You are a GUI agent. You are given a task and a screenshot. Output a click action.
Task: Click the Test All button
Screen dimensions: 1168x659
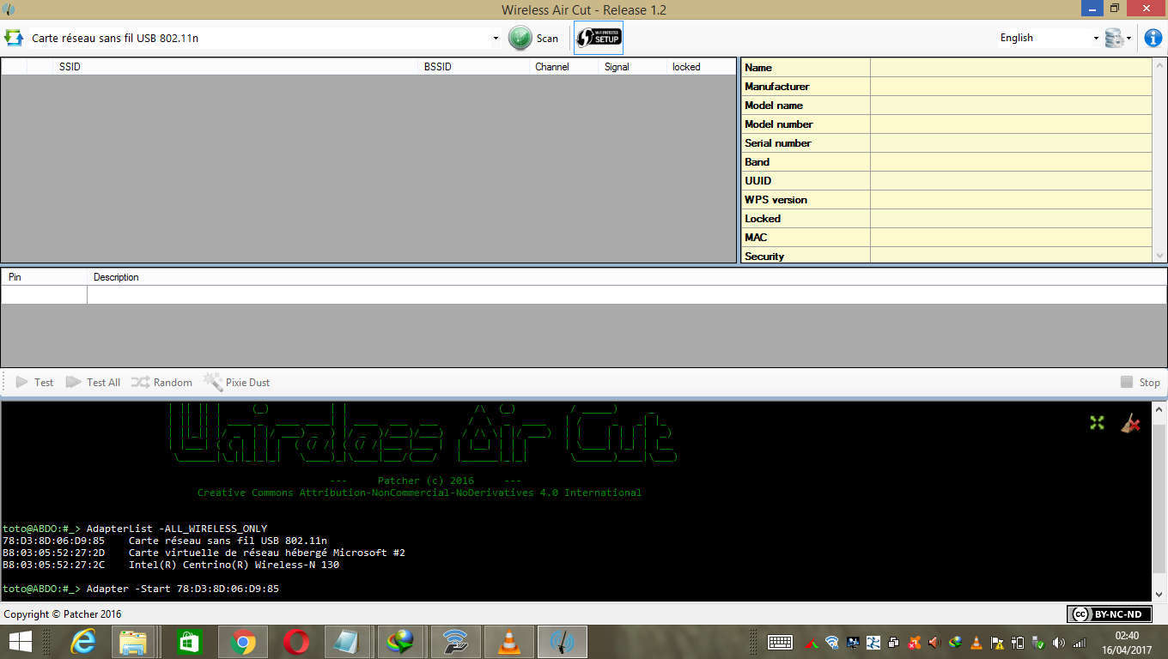pyautogui.click(x=93, y=382)
